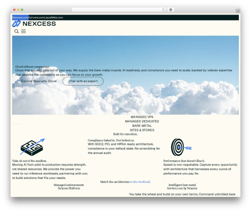Viewport: 251px width, 212px height.
Task: Click Explore Specialty Cloud button
Action: click(39, 81)
